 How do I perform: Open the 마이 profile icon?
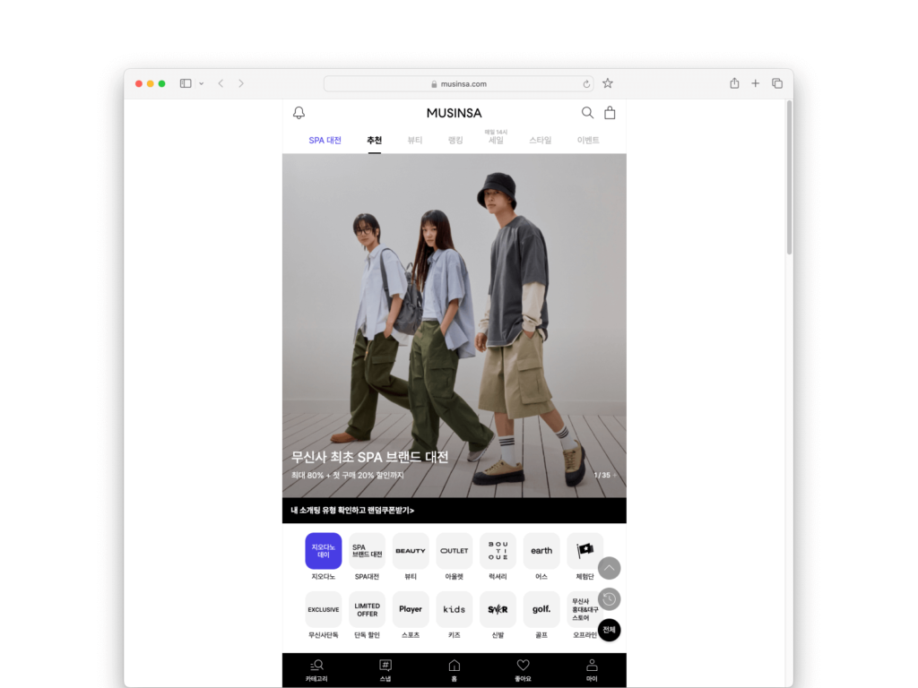pos(592,666)
